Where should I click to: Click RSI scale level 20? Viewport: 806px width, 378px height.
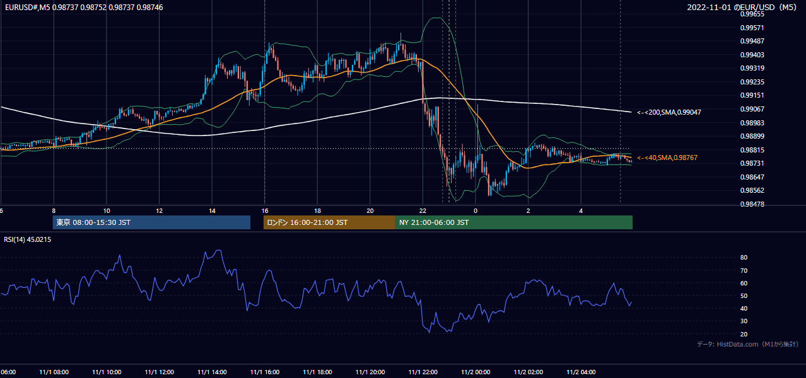[744, 334]
